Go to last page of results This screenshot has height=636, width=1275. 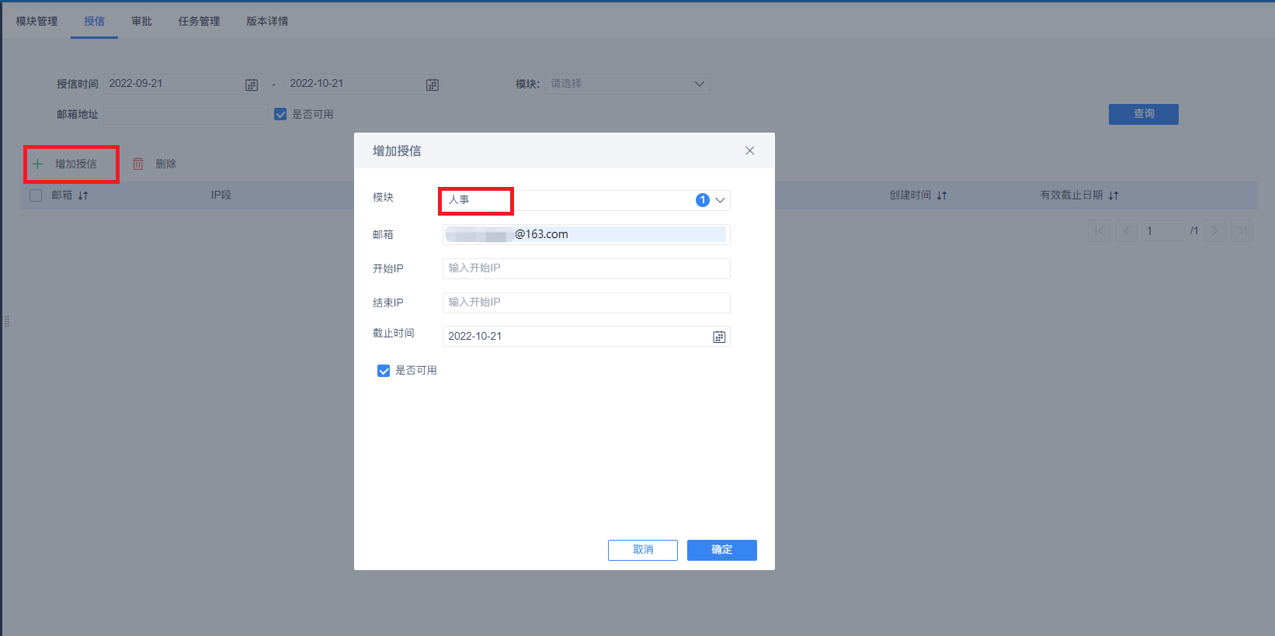click(x=1242, y=230)
